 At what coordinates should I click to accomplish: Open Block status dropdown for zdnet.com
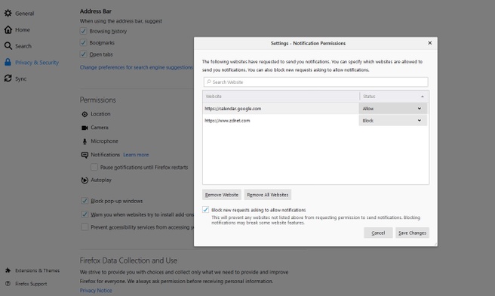click(393, 120)
